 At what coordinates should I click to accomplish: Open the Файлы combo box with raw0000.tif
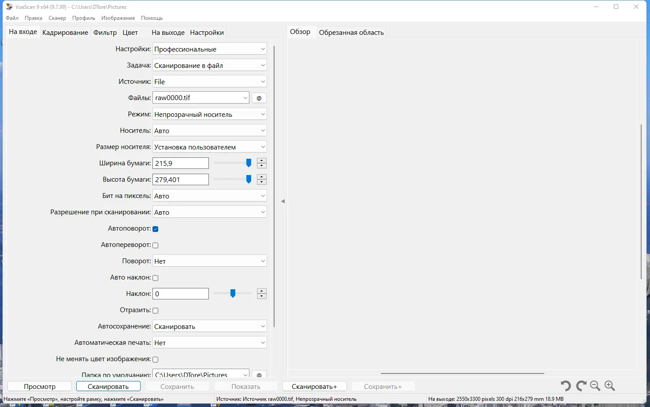point(201,98)
